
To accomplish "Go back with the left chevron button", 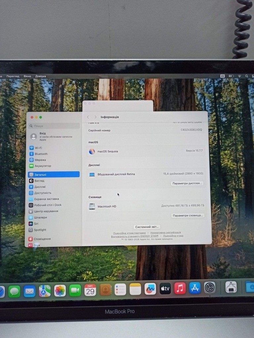I will pos(88,117).
